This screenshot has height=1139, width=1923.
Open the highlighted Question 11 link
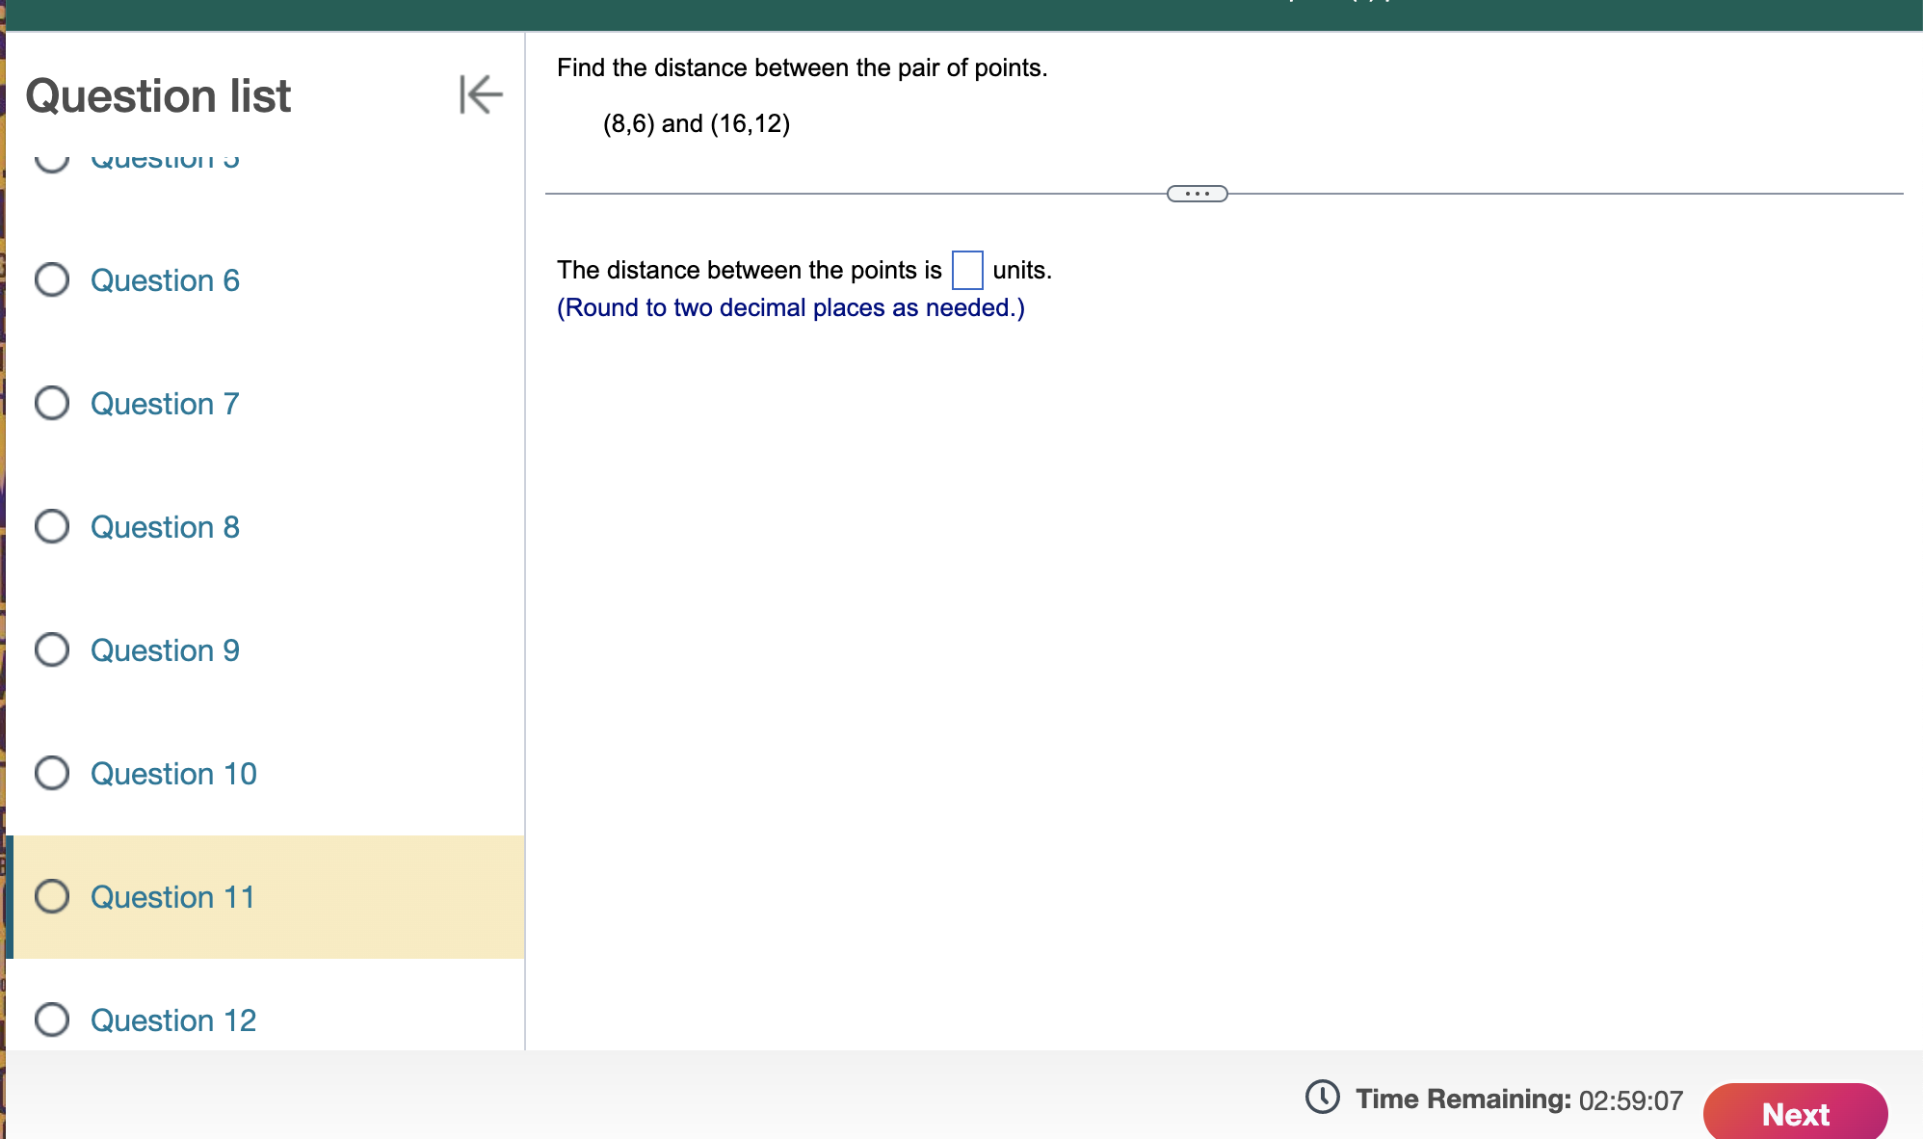coord(173,897)
